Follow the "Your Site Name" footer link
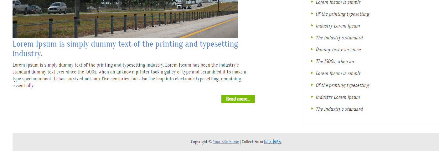This screenshot has width=439, height=151. 226,142
